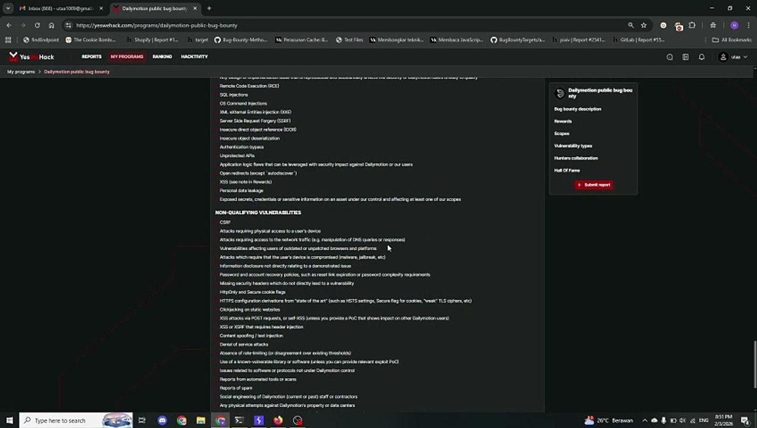Image resolution: width=757 pixels, height=428 pixels.
Task: Close the Gmail Inbox tab
Action: click(x=101, y=8)
